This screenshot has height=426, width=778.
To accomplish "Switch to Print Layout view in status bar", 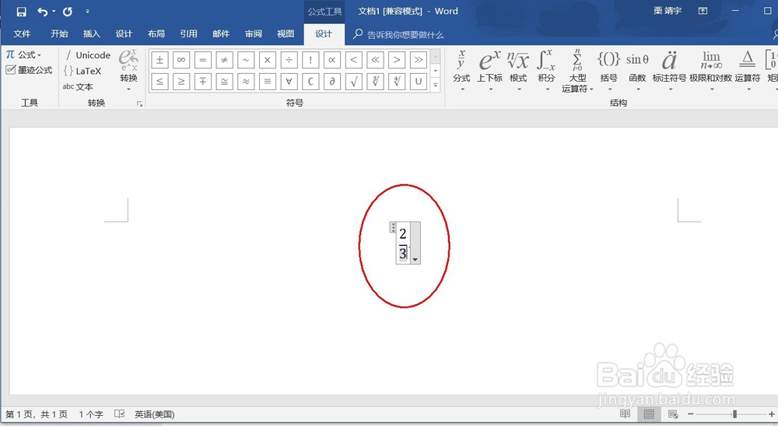I will (x=649, y=414).
